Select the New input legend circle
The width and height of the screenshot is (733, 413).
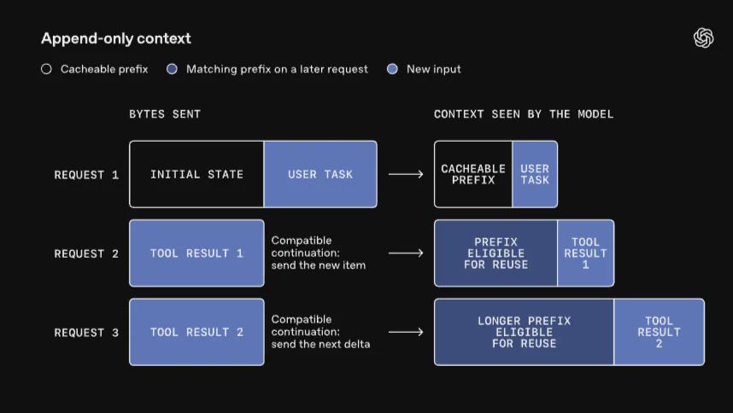[392, 69]
